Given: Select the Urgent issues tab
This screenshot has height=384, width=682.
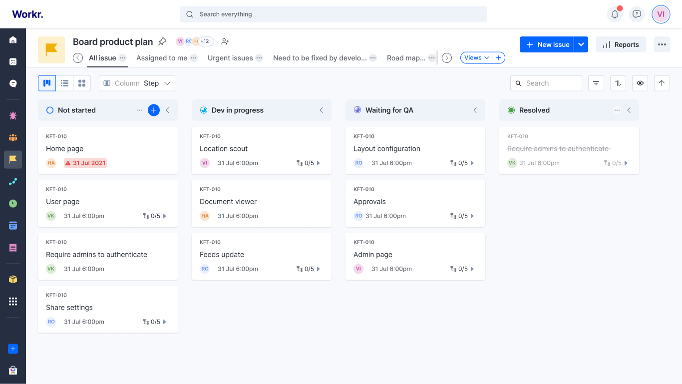Looking at the screenshot, I should click(230, 58).
